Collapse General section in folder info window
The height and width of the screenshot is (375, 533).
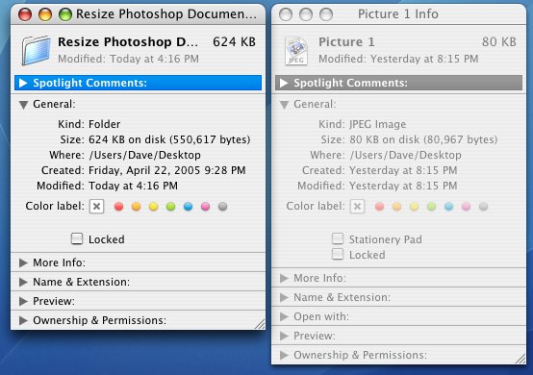click(23, 105)
